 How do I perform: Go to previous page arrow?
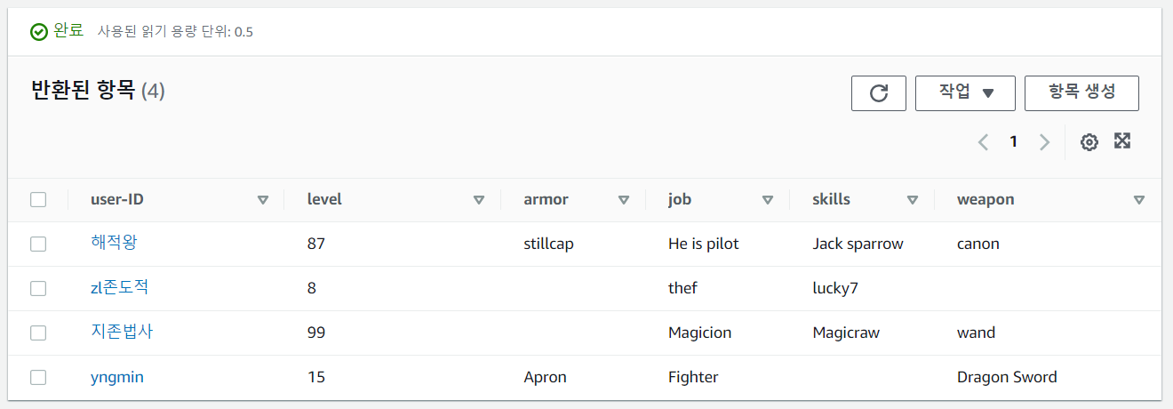[x=983, y=142]
